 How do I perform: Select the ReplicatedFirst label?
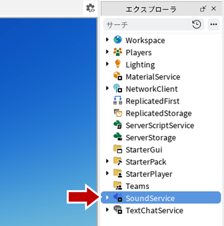pyautogui.click(x=153, y=101)
